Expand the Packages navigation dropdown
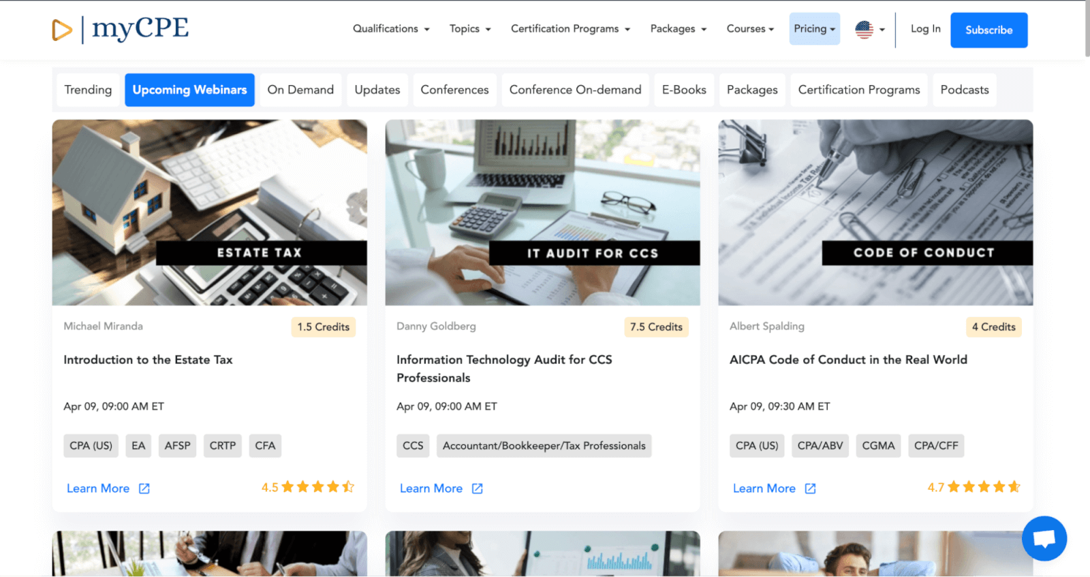Screen dimensions: 1090x577 point(679,29)
